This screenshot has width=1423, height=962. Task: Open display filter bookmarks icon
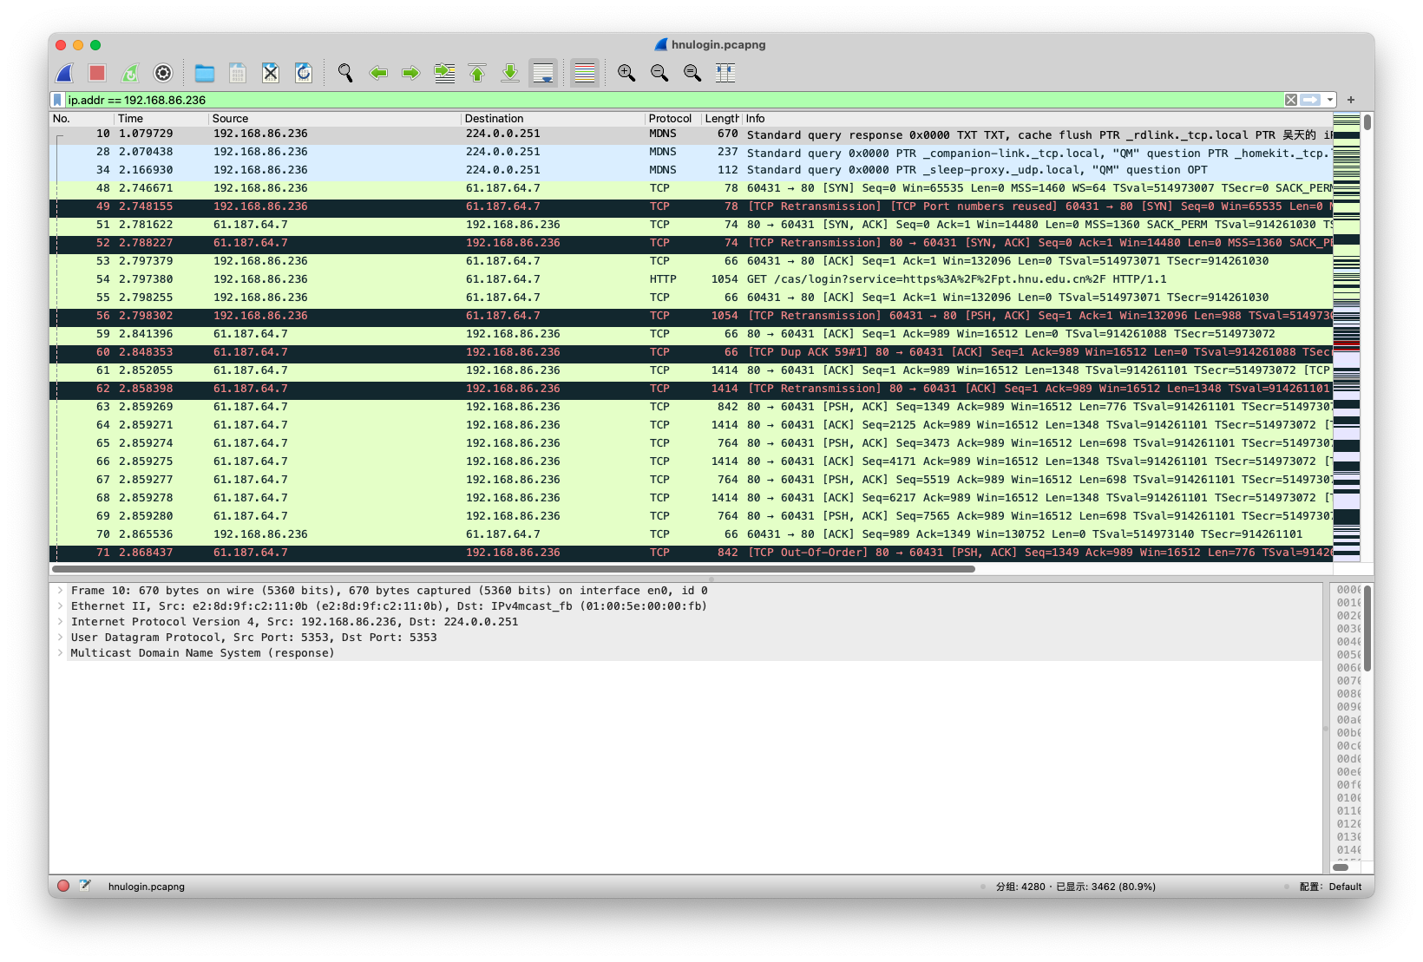[x=57, y=100]
